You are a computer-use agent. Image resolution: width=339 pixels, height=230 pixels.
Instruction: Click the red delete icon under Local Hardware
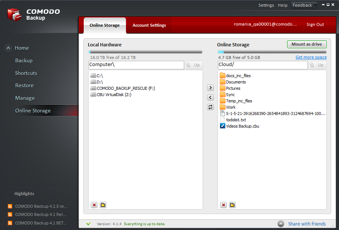point(94,205)
